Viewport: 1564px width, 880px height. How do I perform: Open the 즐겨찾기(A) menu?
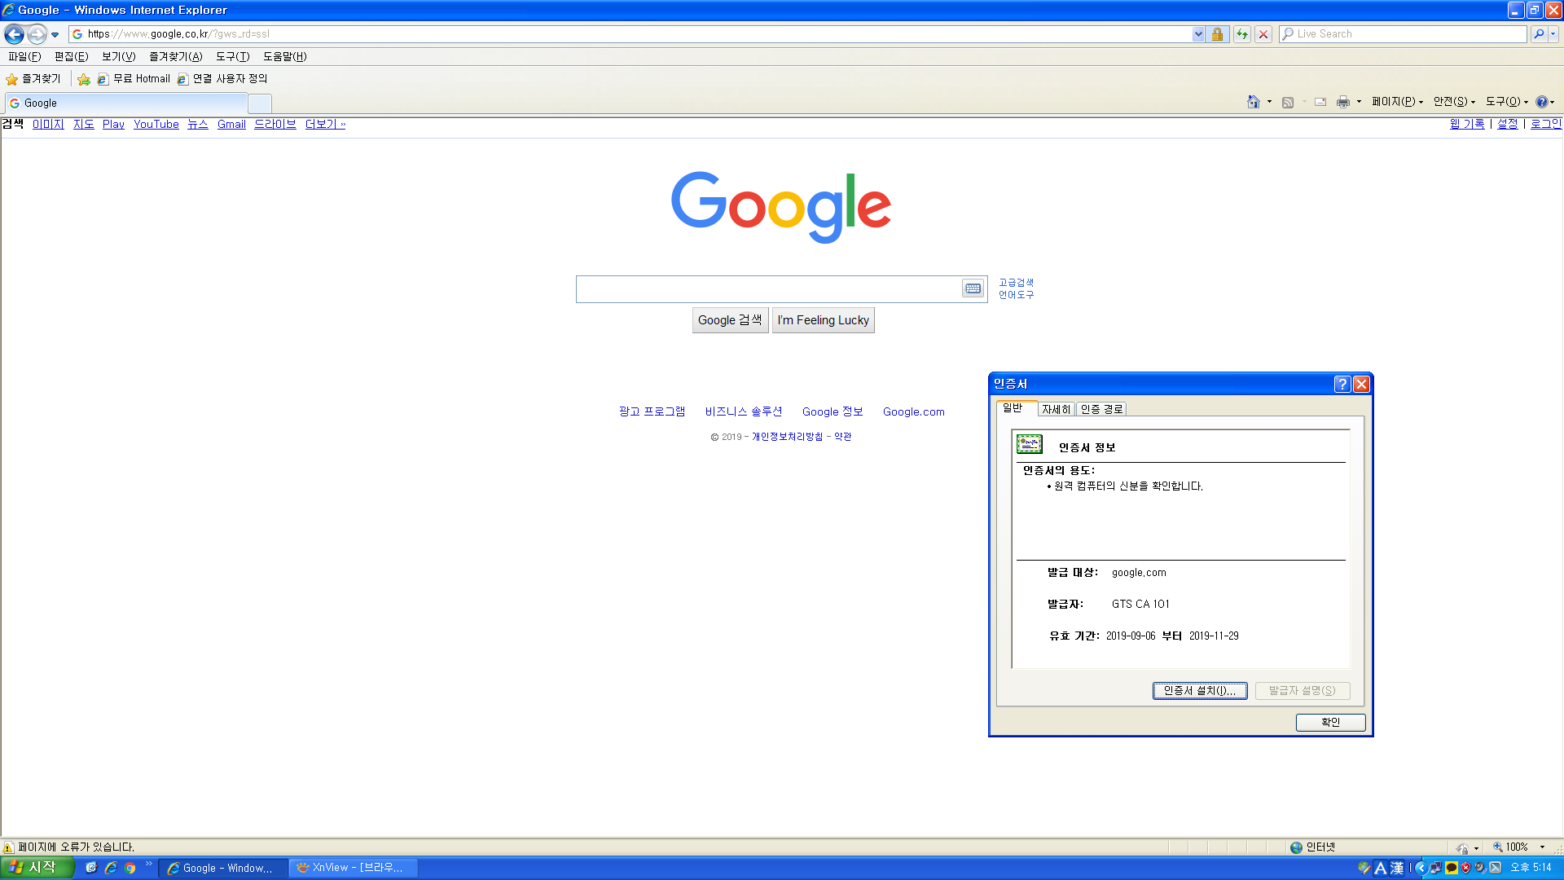click(176, 56)
